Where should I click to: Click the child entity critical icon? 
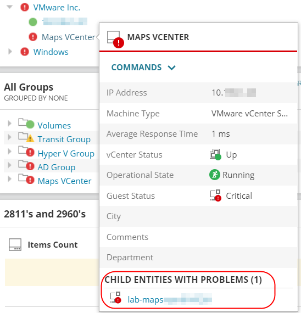pos(115,298)
